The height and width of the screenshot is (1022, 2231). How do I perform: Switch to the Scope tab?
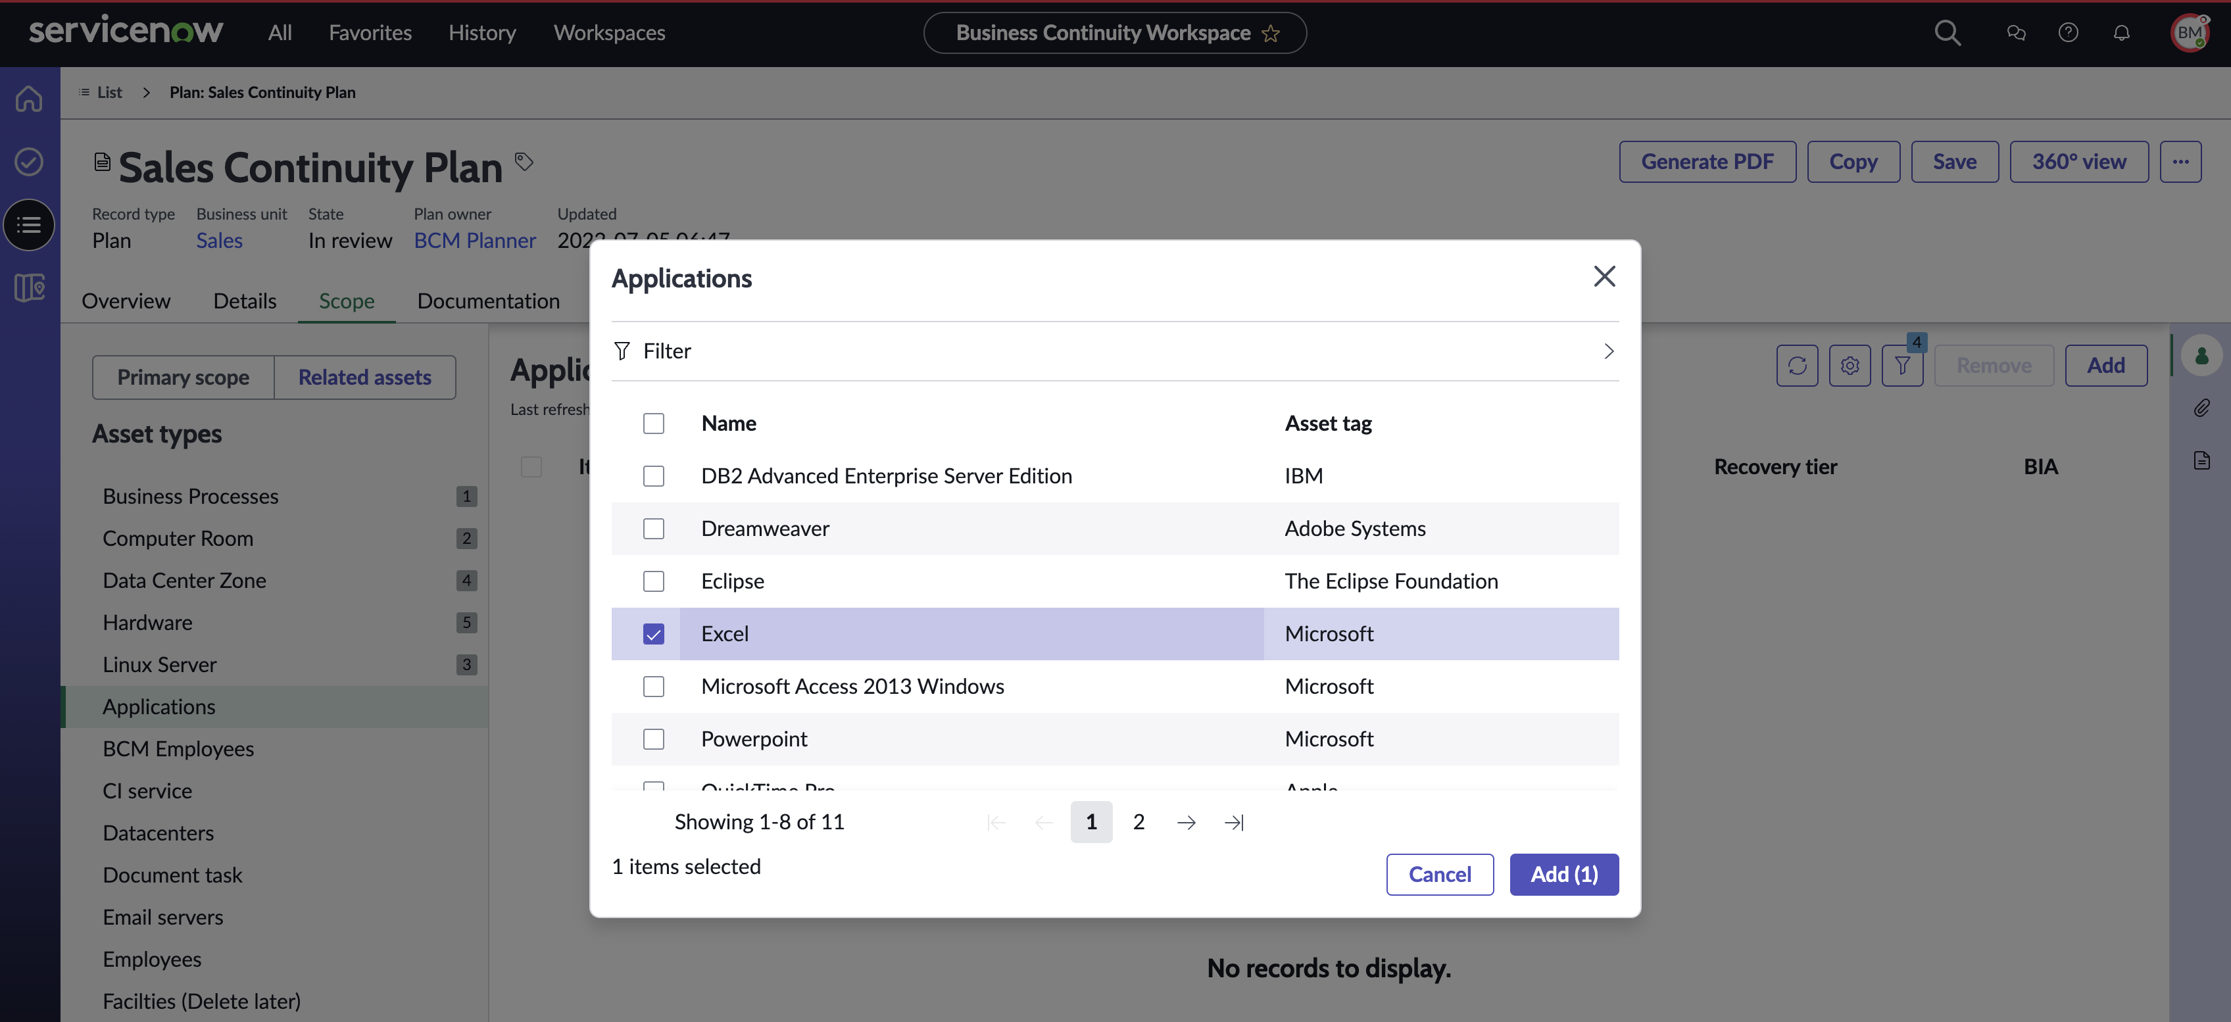click(347, 301)
